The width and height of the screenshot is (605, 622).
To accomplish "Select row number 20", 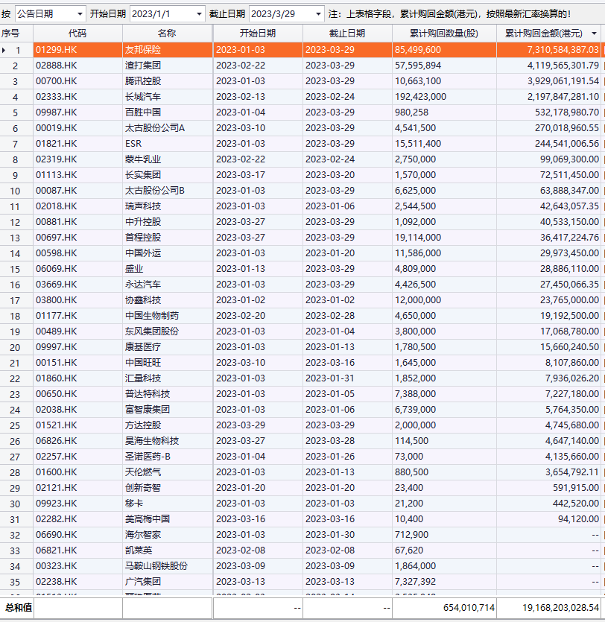I will [15, 347].
